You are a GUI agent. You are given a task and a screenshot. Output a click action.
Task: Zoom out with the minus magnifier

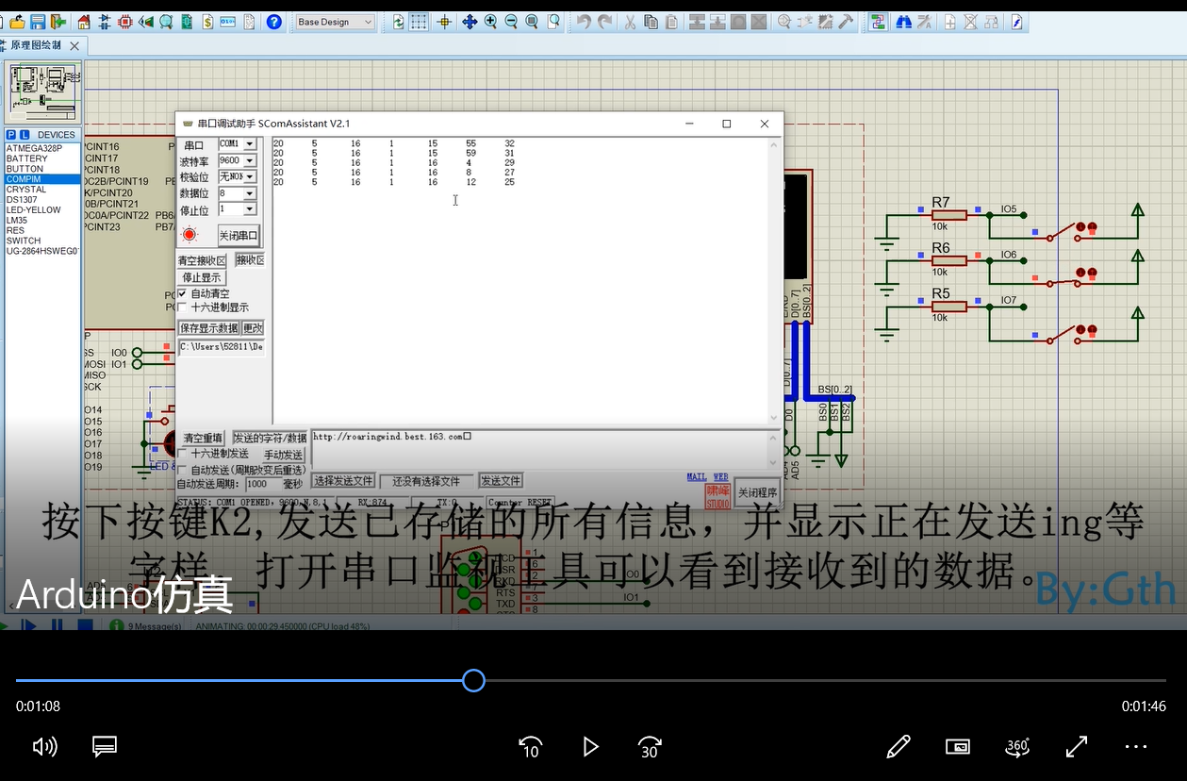(x=511, y=22)
